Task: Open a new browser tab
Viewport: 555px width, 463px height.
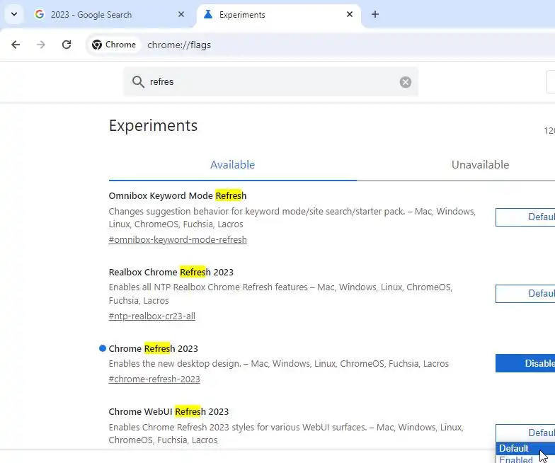Action: coord(375,14)
